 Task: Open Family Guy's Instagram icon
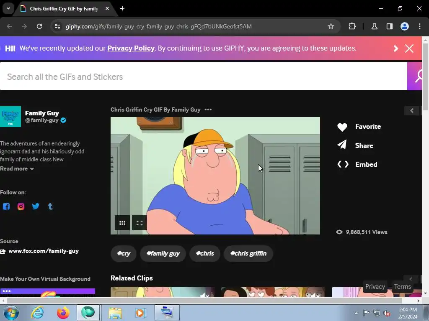click(21, 206)
